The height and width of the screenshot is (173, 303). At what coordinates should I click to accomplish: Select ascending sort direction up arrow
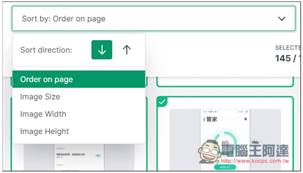(127, 50)
